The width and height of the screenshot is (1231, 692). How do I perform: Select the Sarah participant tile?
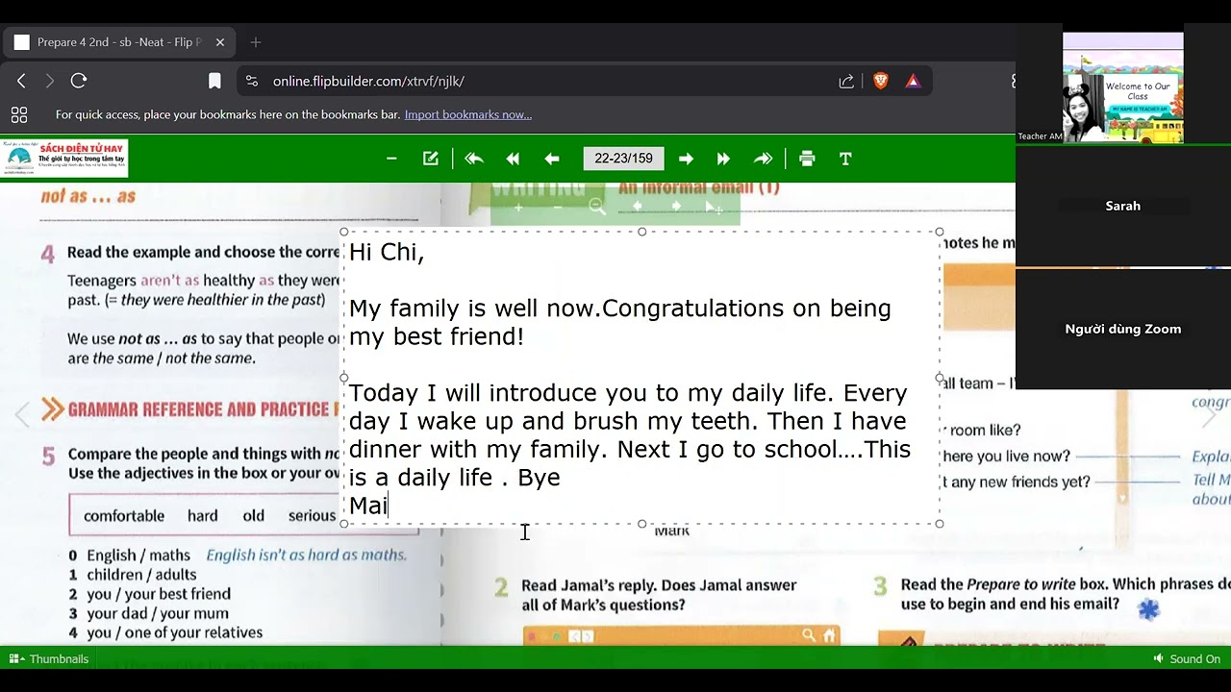(x=1123, y=206)
